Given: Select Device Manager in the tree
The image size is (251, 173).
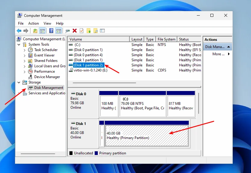Looking at the screenshot, I should pyautogui.click(x=47, y=77).
